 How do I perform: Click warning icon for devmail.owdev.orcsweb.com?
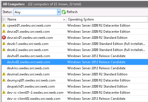pyautogui.click(x=4, y=74)
